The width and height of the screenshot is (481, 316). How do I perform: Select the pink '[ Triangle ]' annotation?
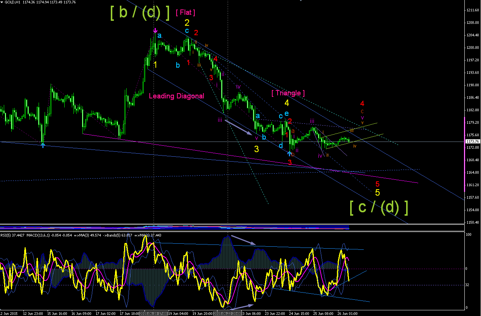coord(288,93)
